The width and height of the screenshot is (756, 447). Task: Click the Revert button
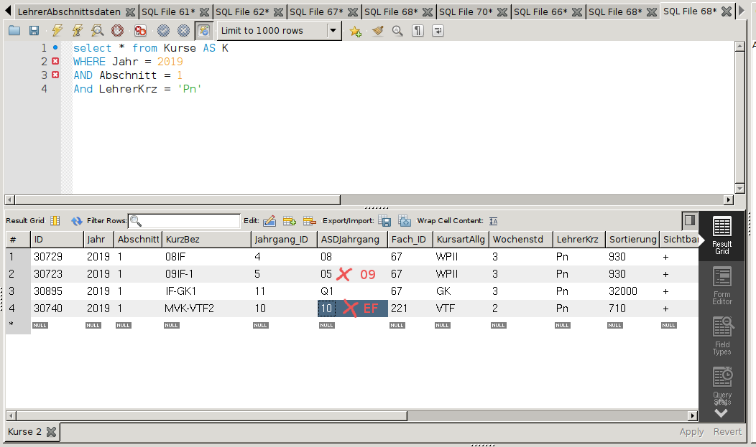pyautogui.click(x=727, y=431)
